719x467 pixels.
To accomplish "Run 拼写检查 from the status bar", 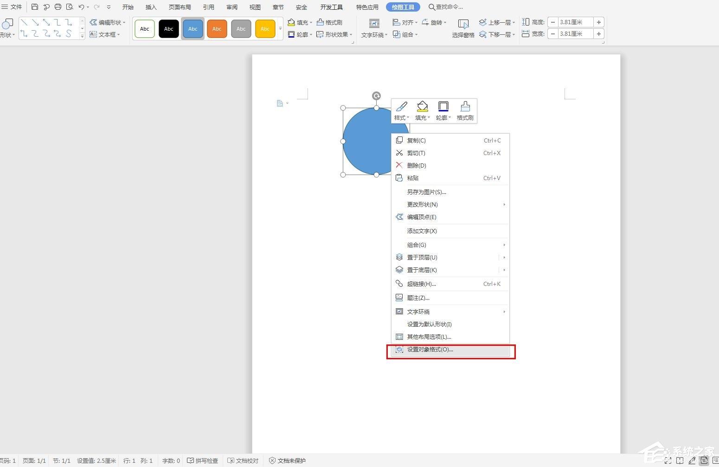I will point(203,461).
